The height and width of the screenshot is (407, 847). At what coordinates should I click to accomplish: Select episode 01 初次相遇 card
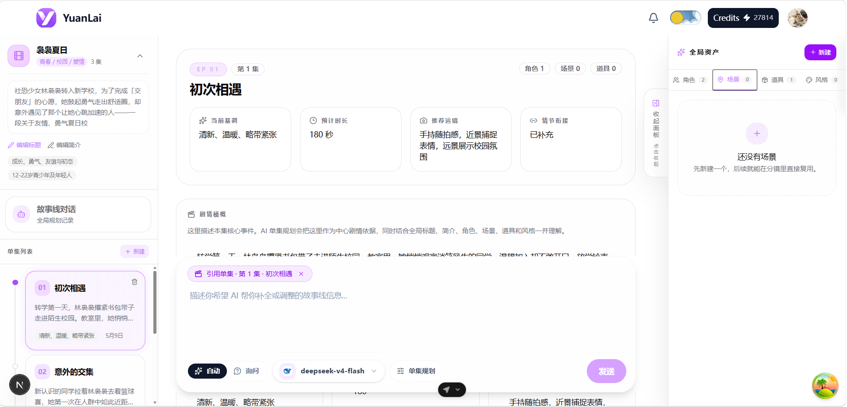click(x=85, y=310)
